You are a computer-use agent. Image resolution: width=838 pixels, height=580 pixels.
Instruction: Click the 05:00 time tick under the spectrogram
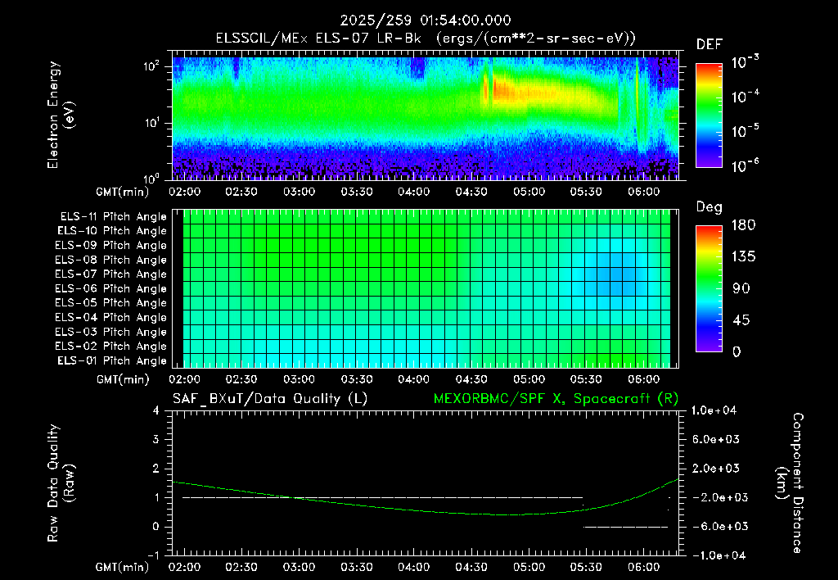click(x=529, y=192)
